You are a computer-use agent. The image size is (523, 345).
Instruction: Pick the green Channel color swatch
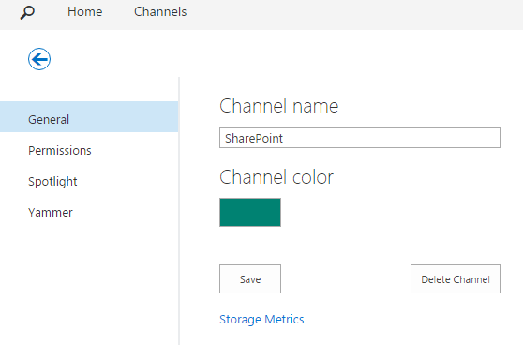point(250,212)
